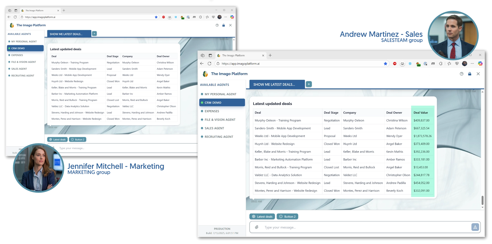Refresh the page with the reload icon
This screenshot has width=492, height=244.
209,64
